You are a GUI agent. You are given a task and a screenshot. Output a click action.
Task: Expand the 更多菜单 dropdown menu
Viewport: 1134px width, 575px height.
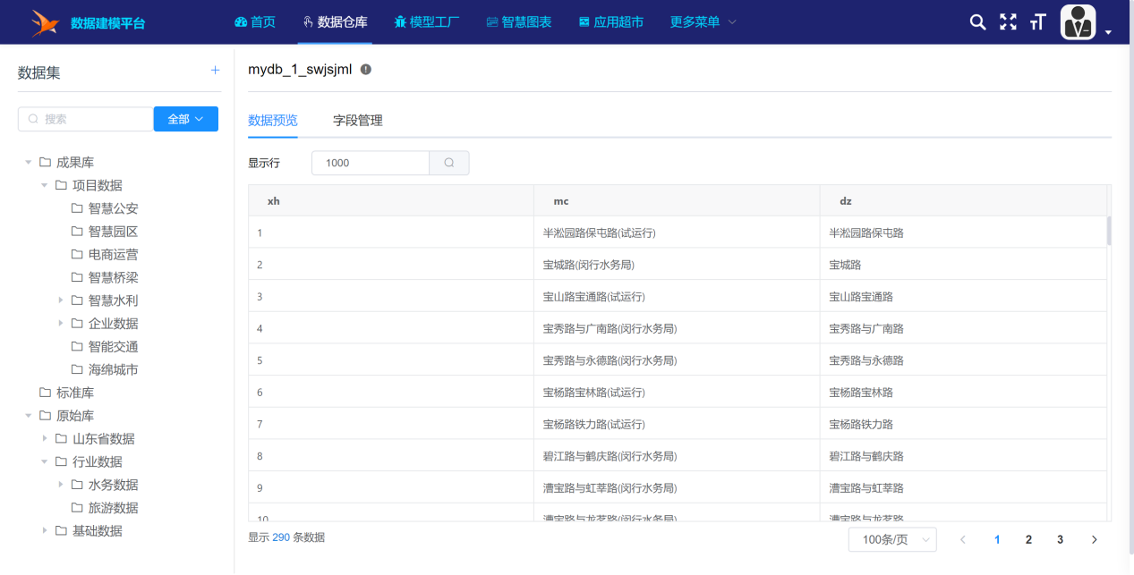pyautogui.click(x=703, y=21)
